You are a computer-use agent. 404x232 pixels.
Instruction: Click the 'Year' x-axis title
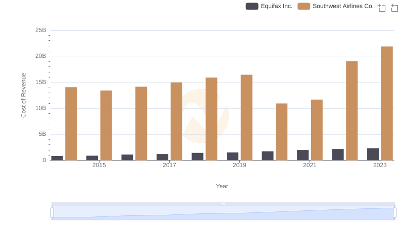point(222,186)
